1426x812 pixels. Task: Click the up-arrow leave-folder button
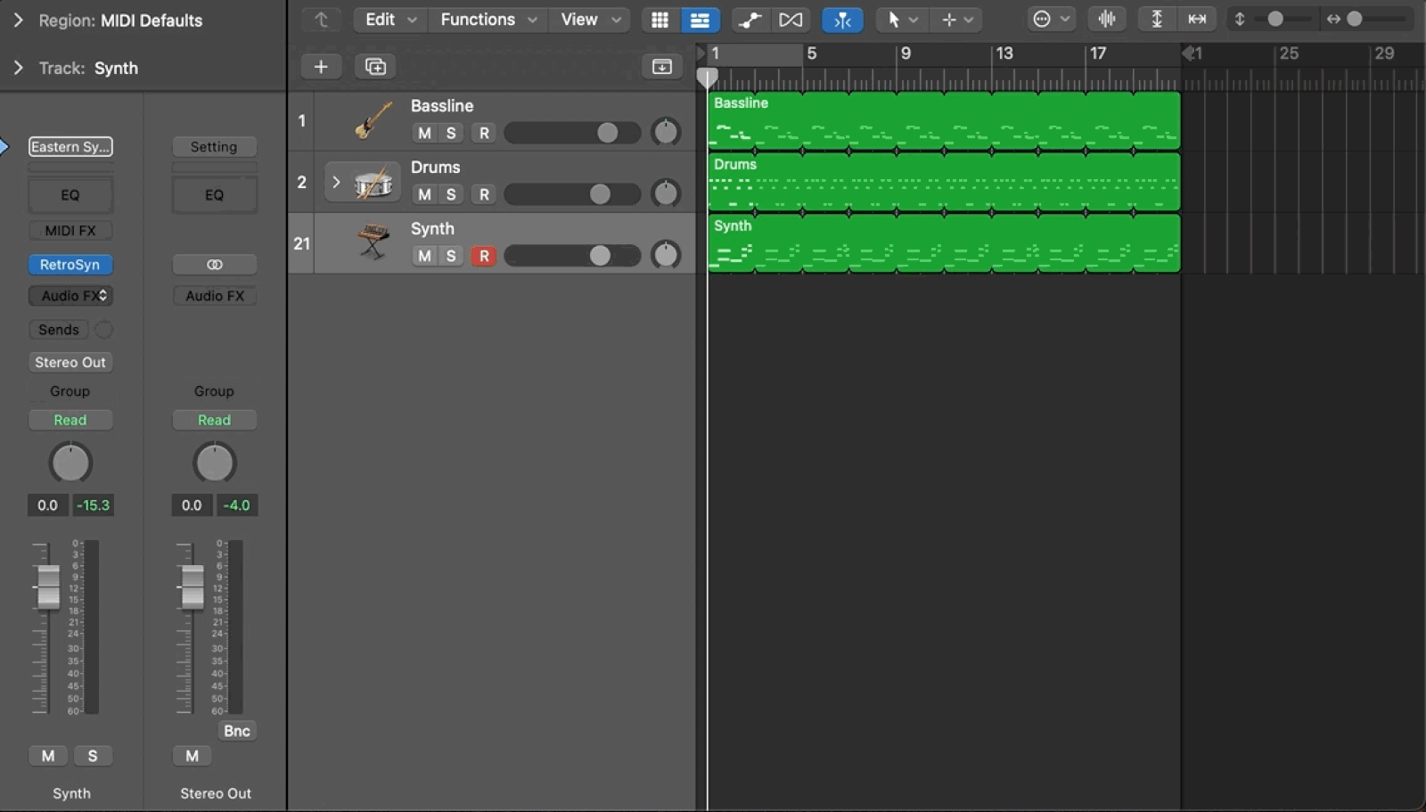321,20
